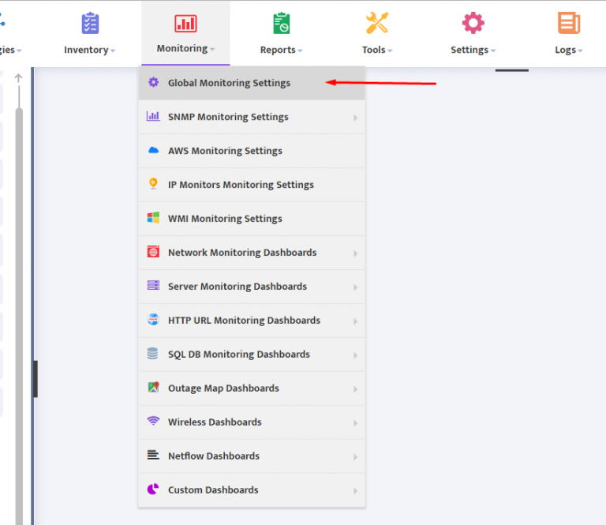The image size is (606, 525).
Task: Open HTTP URL Monitoring Dashboards
Action: [x=244, y=321]
